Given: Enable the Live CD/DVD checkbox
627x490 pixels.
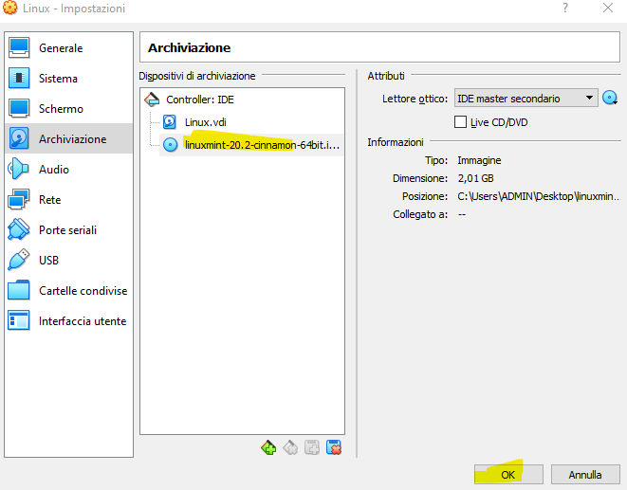Looking at the screenshot, I should (x=460, y=122).
